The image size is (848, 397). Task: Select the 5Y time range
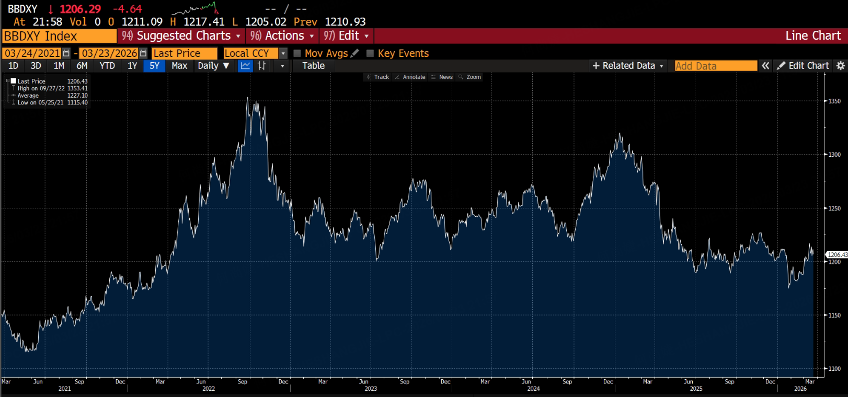pyautogui.click(x=154, y=66)
